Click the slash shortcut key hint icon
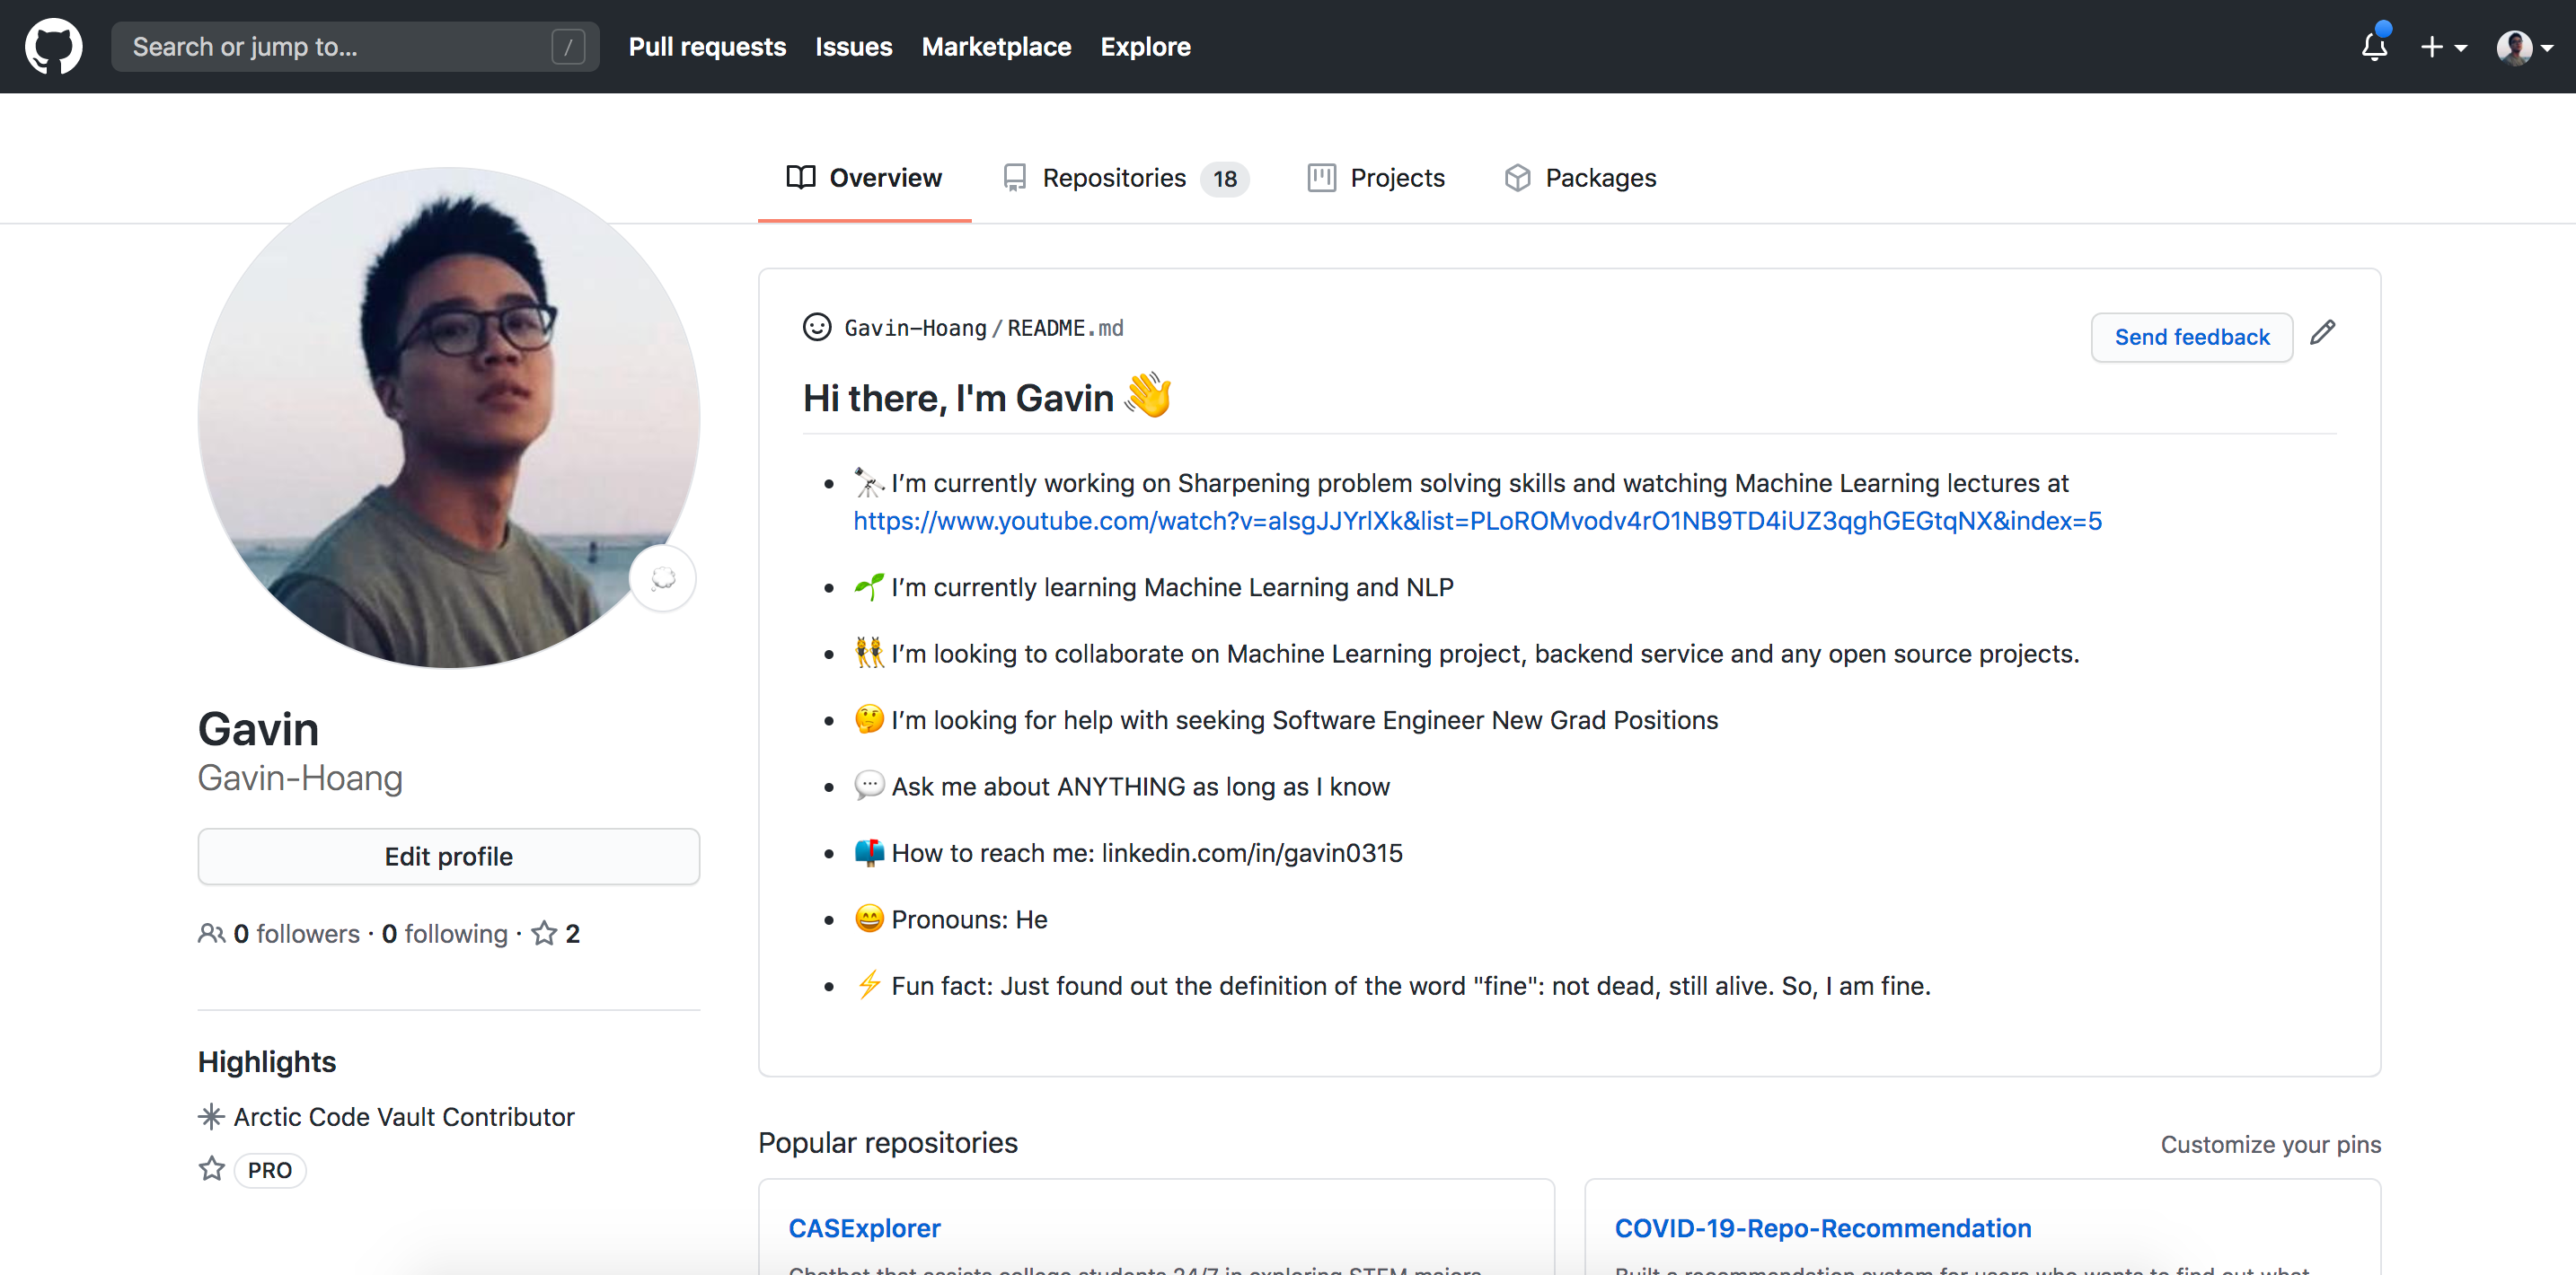The height and width of the screenshot is (1275, 2576). [568, 47]
